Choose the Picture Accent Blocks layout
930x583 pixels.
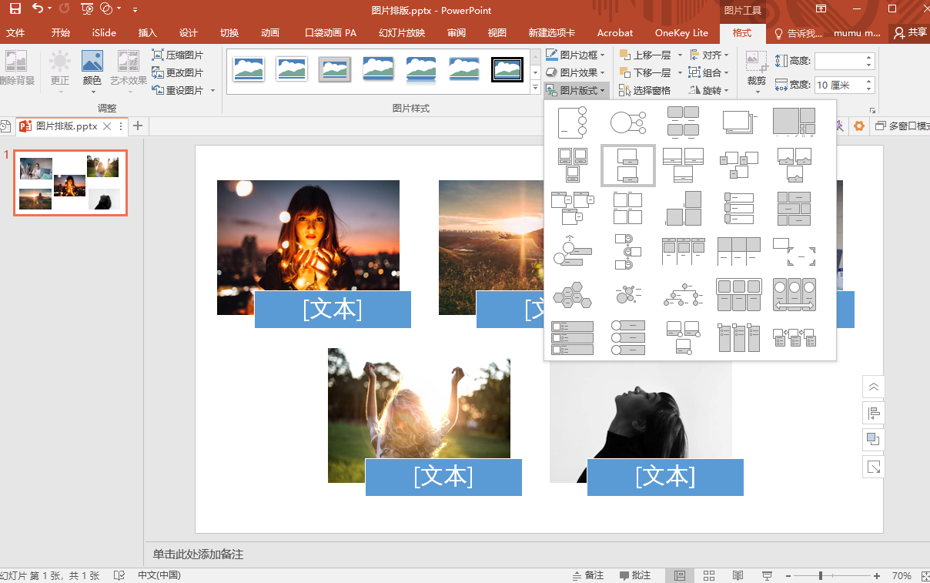684,208
